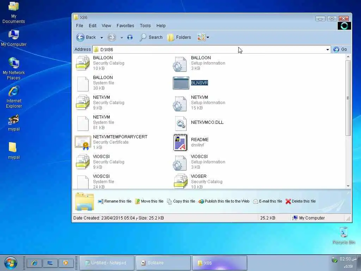Go up one folder level icon

coord(130,37)
